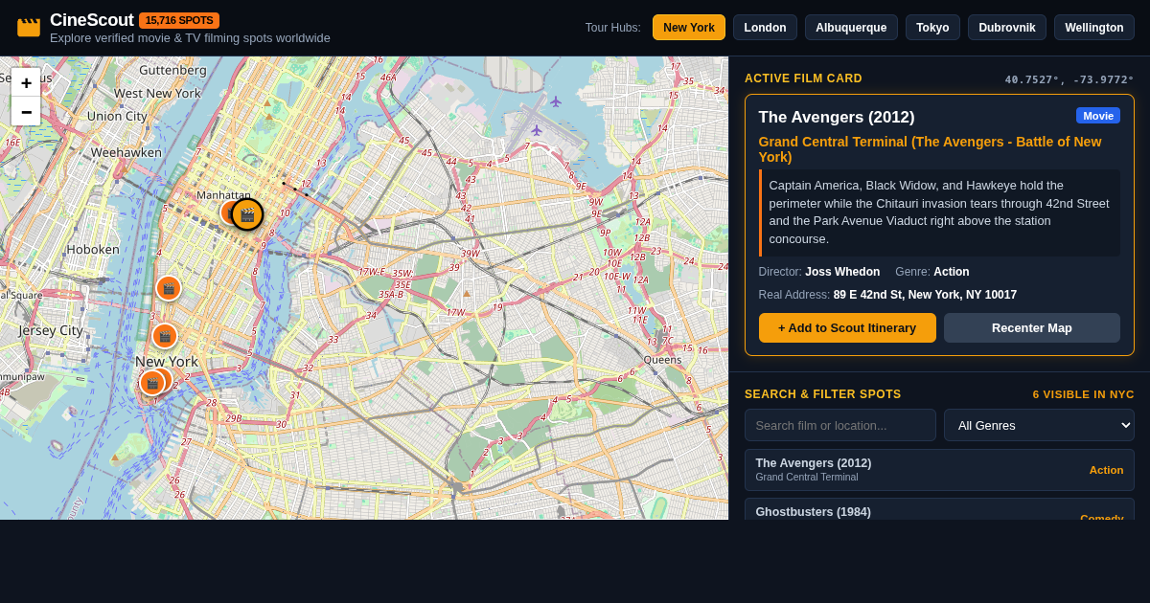This screenshot has height=603, width=1150.
Task: Click the CineScout title text
Action: (92, 20)
